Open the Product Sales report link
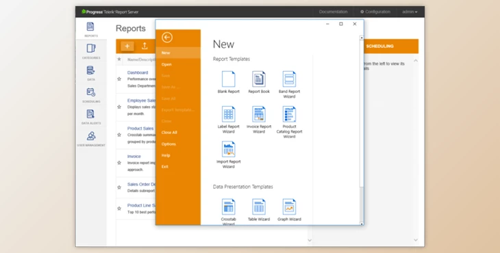Screen dimensions: 500x253 [140, 129]
